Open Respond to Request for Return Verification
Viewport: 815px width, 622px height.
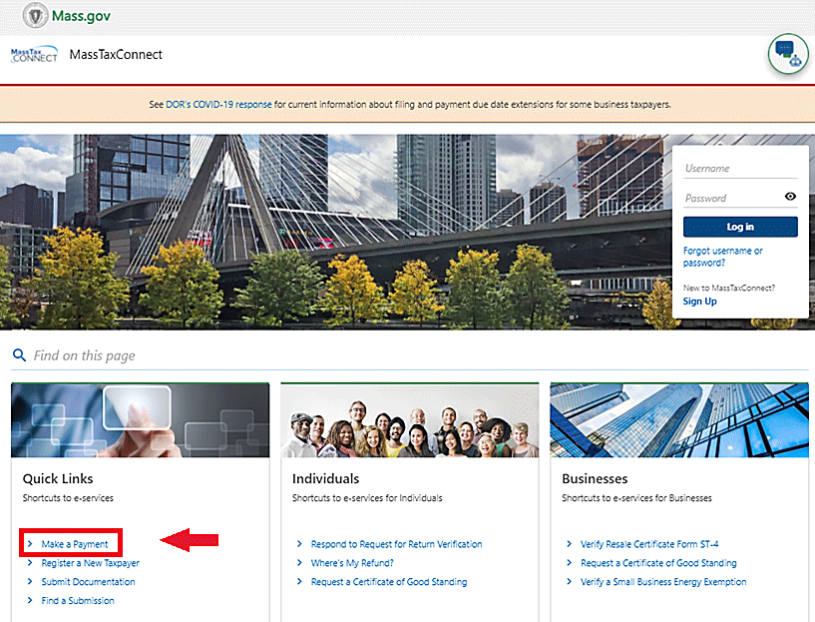click(x=396, y=544)
